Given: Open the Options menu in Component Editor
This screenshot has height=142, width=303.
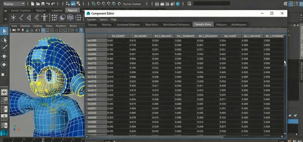Looking at the screenshot, I should coord(92,19).
